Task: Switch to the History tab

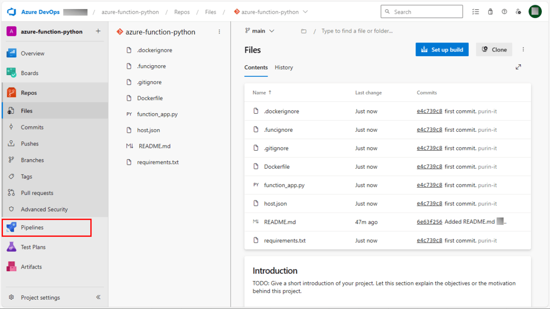Action: pos(284,67)
